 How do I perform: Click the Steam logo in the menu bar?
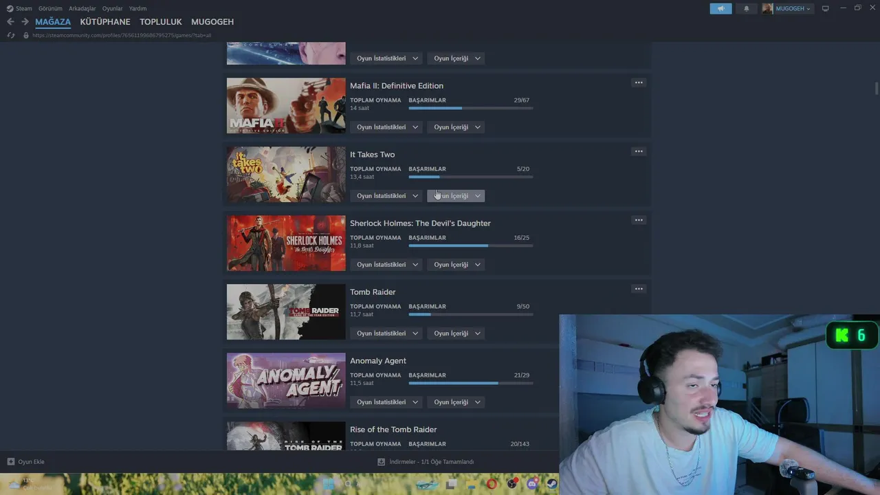click(x=10, y=8)
